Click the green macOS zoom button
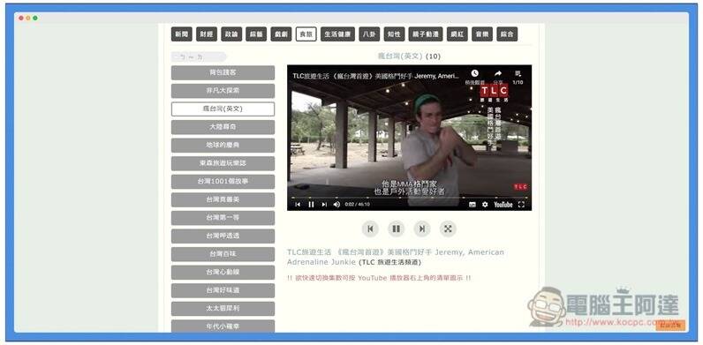 pyautogui.click(x=35, y=18)
